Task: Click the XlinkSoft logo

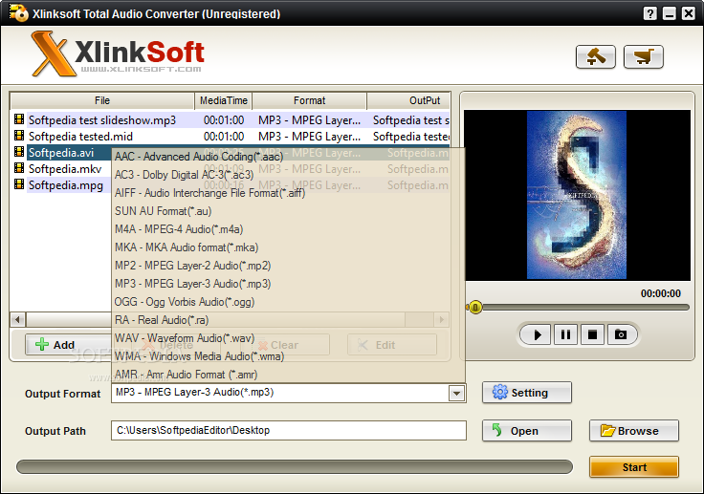Action: [x=118, y=54]
